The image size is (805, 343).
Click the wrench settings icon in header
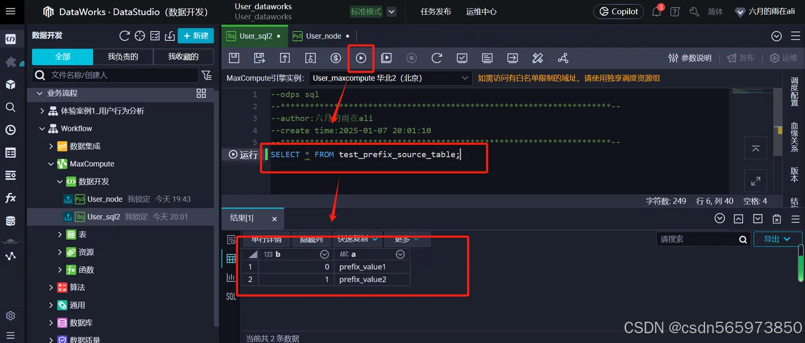coord(694,11)
